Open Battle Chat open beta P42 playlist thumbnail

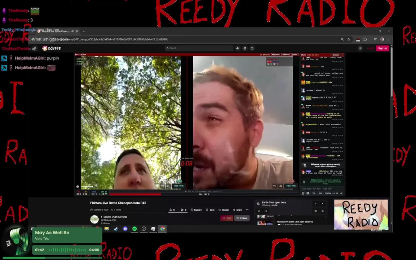coord(266,223)
